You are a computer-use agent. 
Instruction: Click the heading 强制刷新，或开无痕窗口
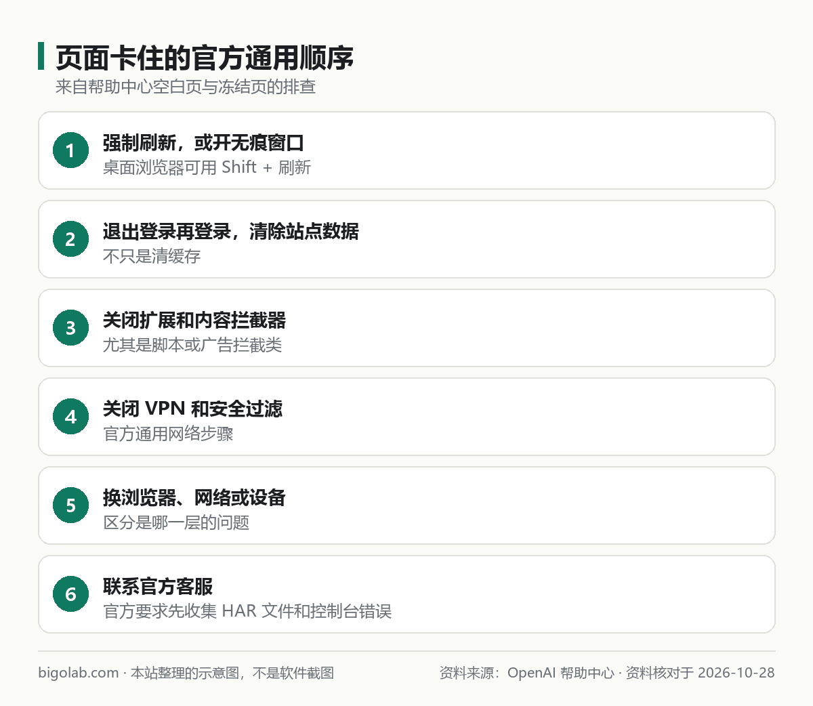pos(203,143)
